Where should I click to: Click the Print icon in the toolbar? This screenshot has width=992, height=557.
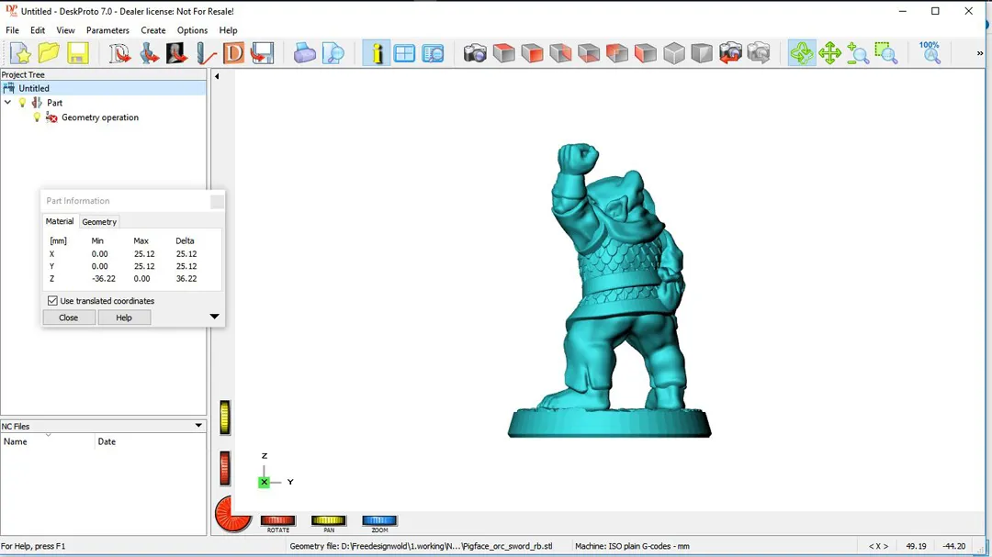pyautogui.click(x=304, y=53)
